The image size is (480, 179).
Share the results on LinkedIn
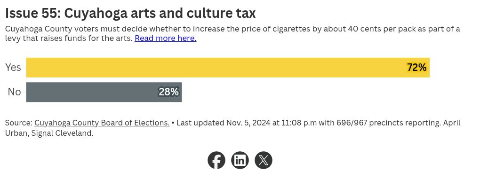click(240, 160)
